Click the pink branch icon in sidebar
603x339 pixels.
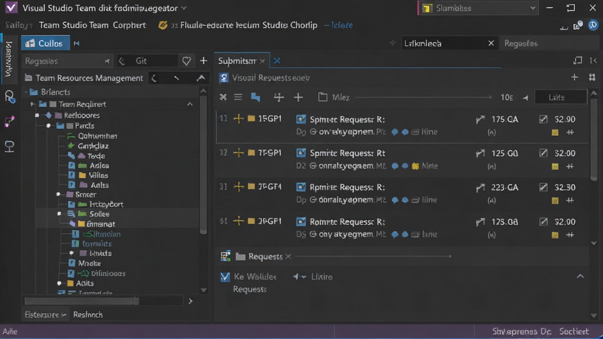point(9,122)
